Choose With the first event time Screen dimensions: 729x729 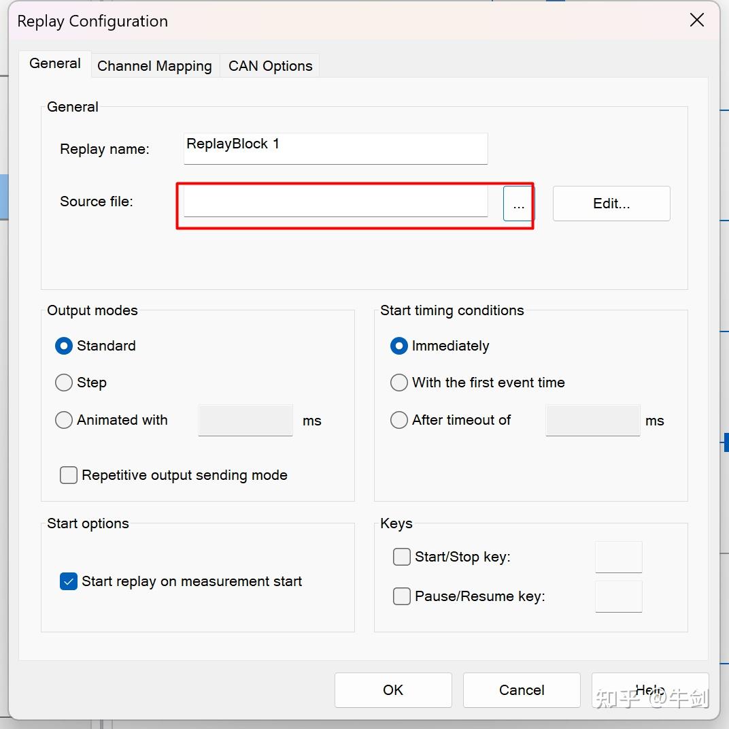click(x=399, y=383)
